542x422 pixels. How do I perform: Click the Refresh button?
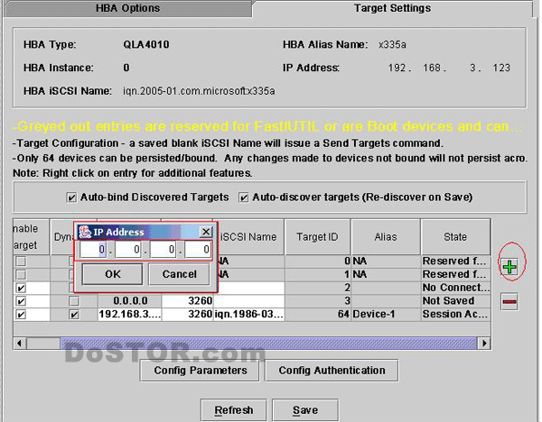tap(233, 410)
